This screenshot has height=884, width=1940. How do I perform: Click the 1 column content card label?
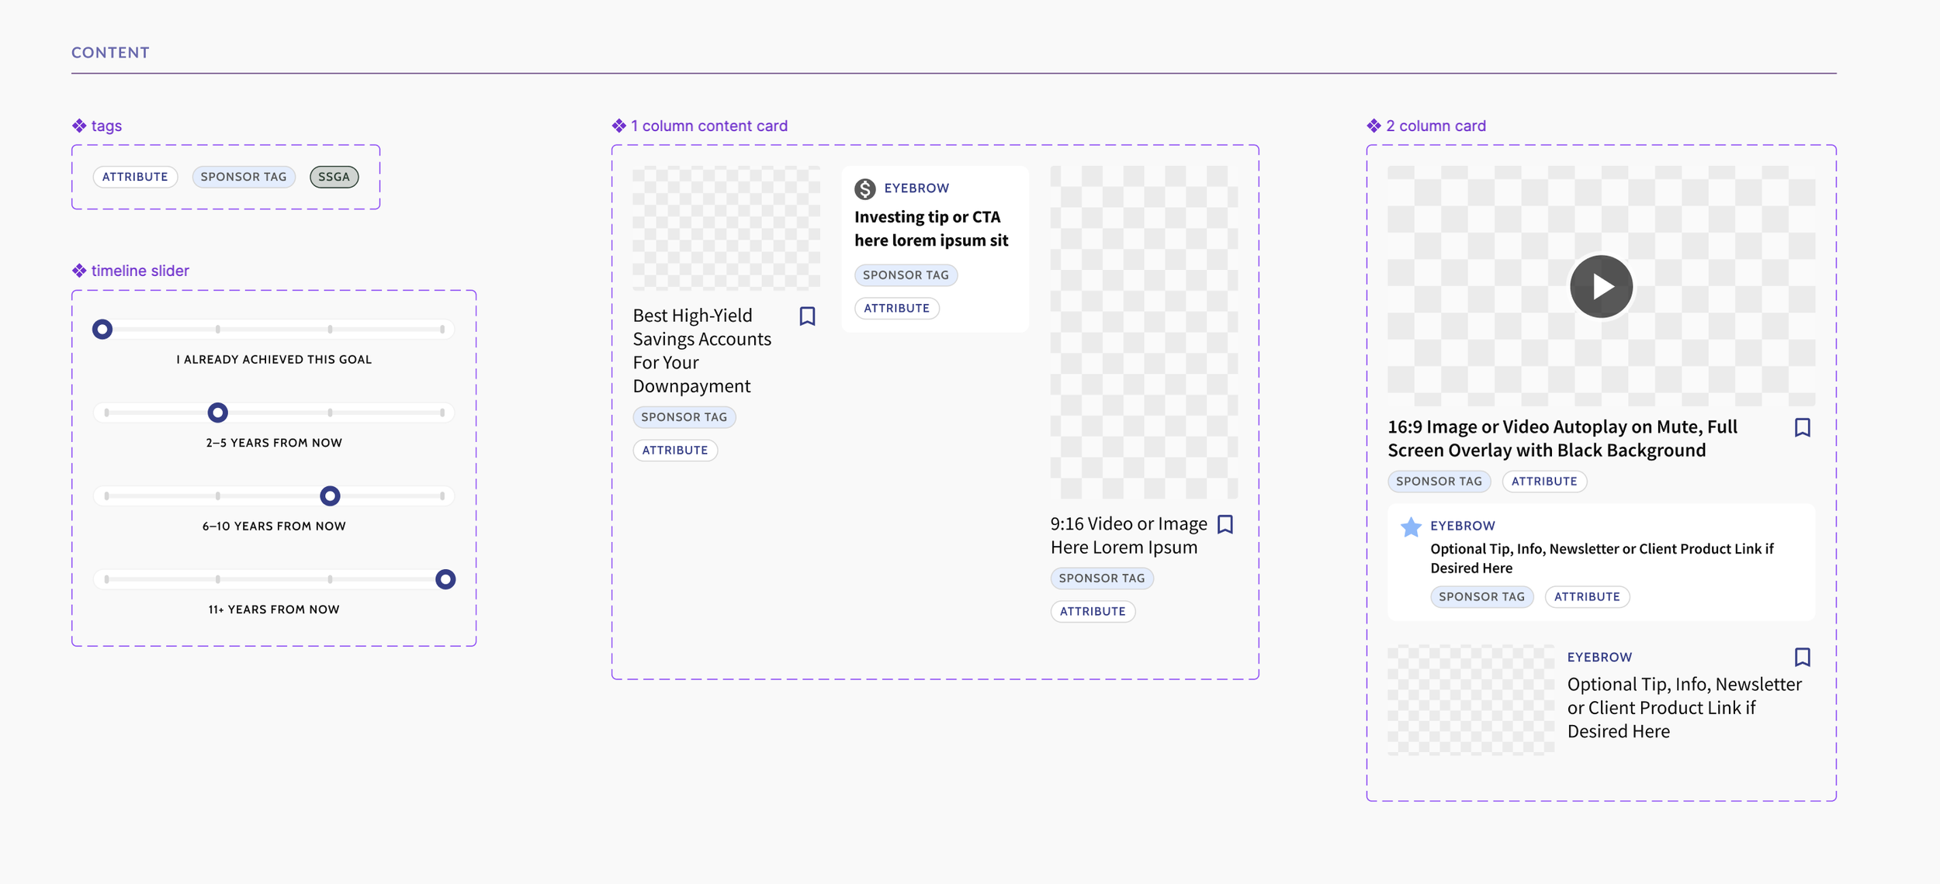point(708,126)
